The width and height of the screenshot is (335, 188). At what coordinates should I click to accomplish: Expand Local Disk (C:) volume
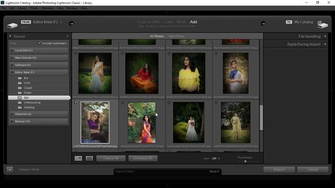pos(12,51)
